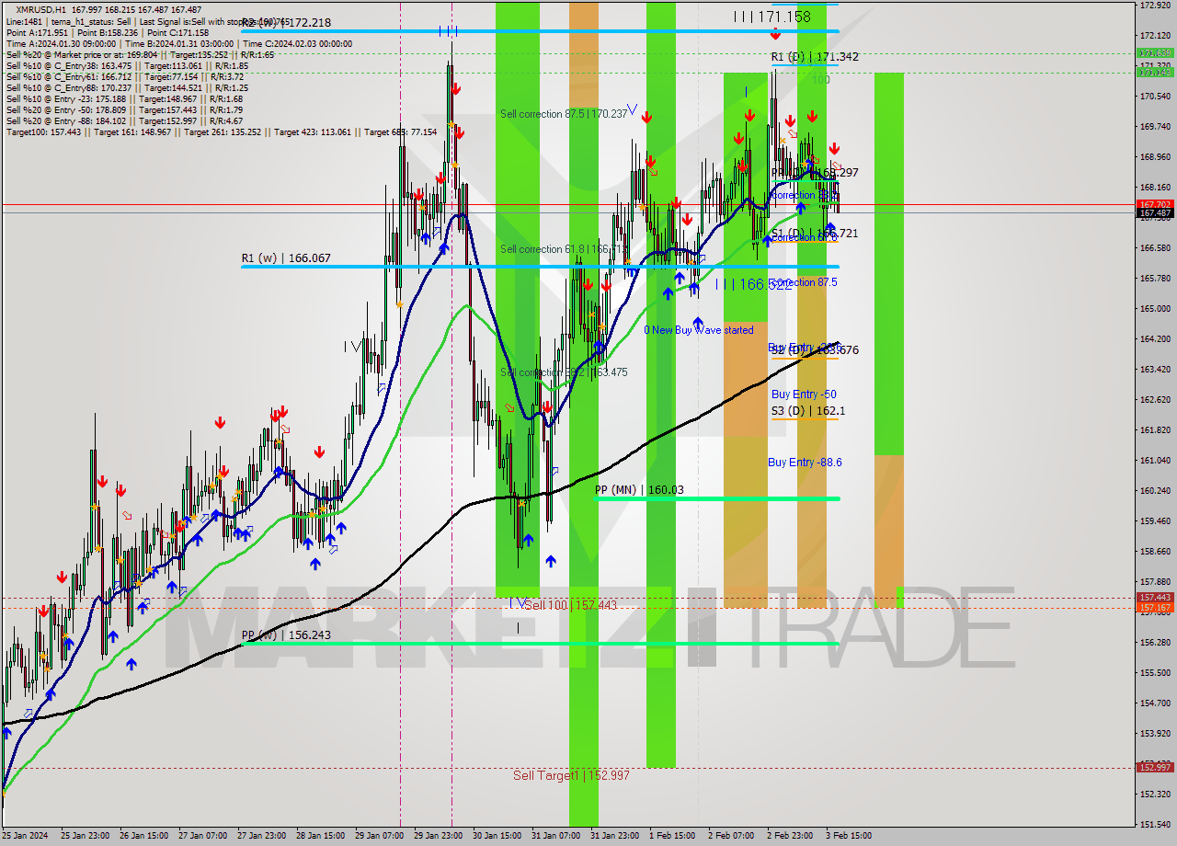Screen dimensions: 1177x846
Task: Click the '3 Feb 15:00' time axis label
Action: [x=849, y=836]
